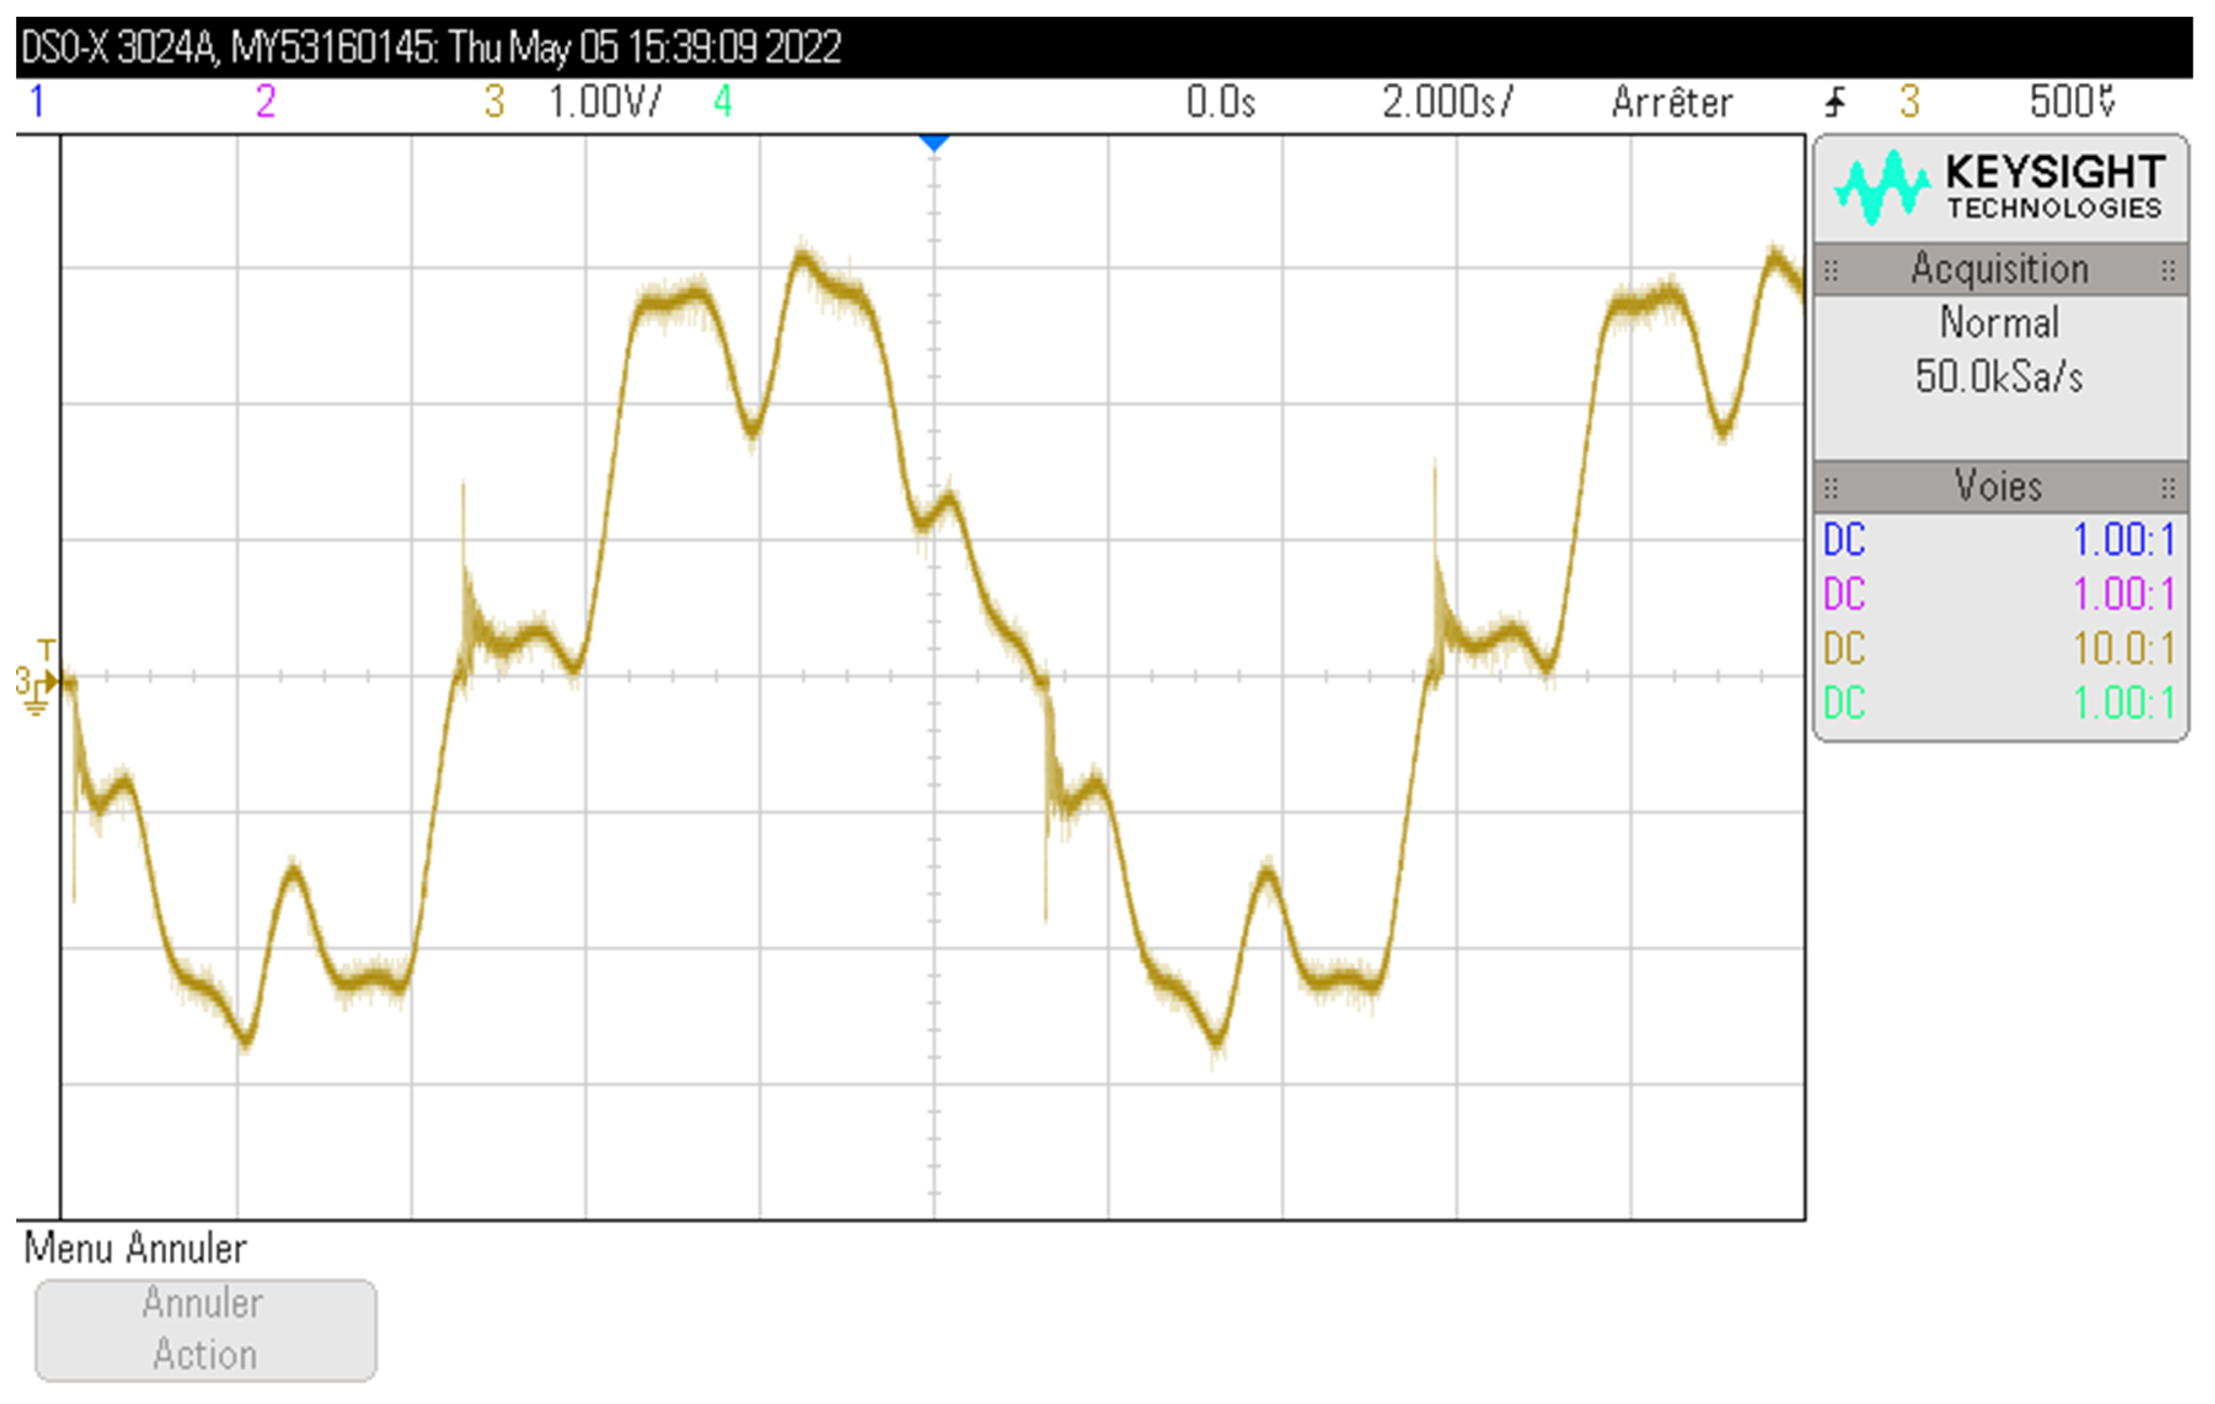The image size is (2215, 1404).
Task: Open channel 3 1.00V/ scale setting
Action: (x=604, y=102)
